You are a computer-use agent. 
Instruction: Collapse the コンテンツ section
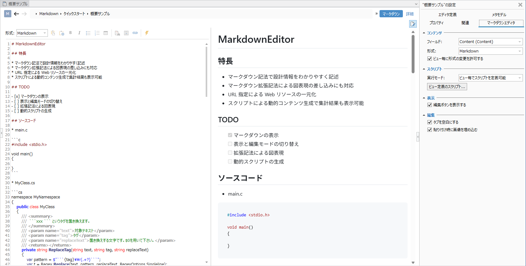point(424,33)
